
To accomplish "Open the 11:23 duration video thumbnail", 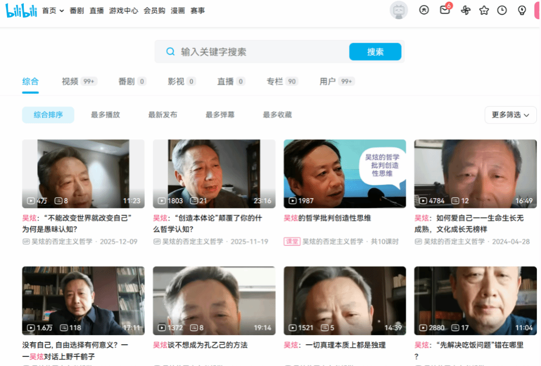I will click(x=83, y=173).
